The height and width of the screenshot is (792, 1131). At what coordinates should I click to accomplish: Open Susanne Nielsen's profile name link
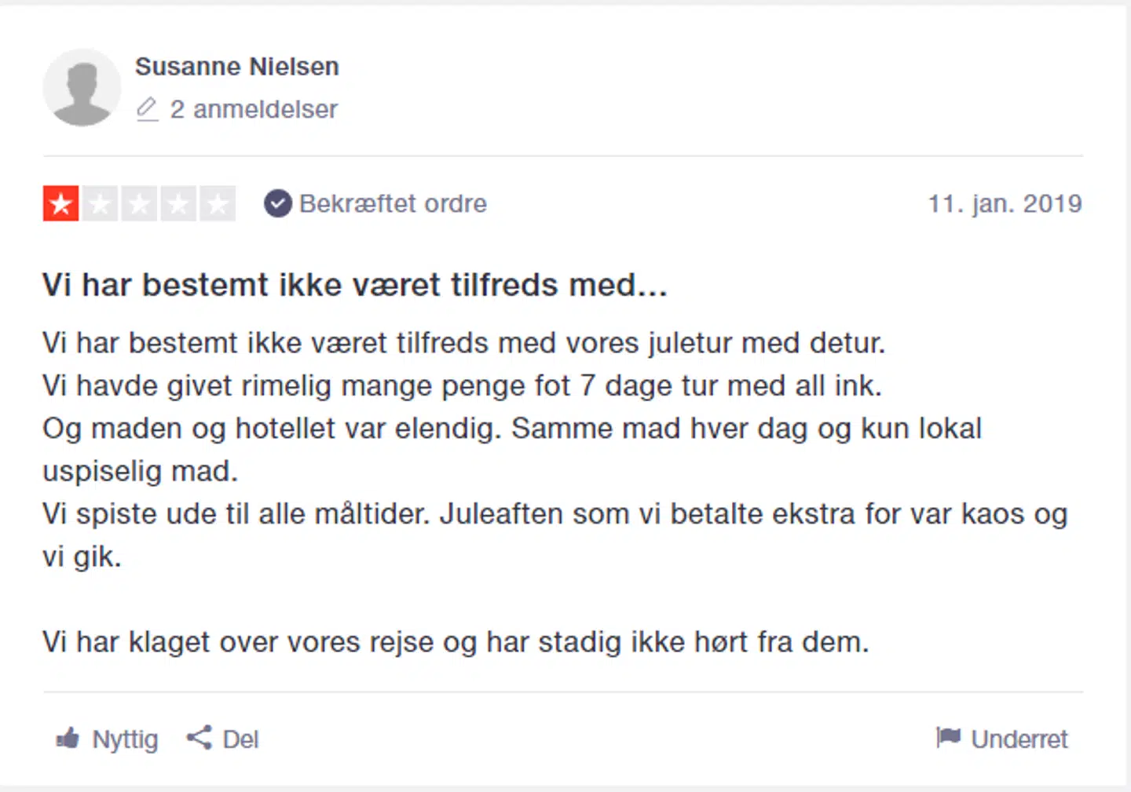pyautogui.click(x=236, y=67)
